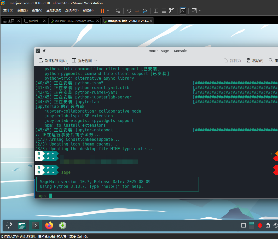The height and width of the screenshot is (239, 278).
Task: Toggle the VMware sidebar library panel
Action: tap(156, 11)
